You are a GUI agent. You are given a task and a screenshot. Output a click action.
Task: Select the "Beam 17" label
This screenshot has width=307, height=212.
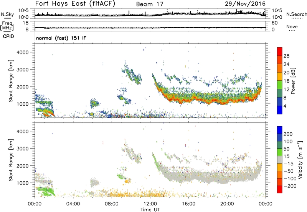click(150, 4)
